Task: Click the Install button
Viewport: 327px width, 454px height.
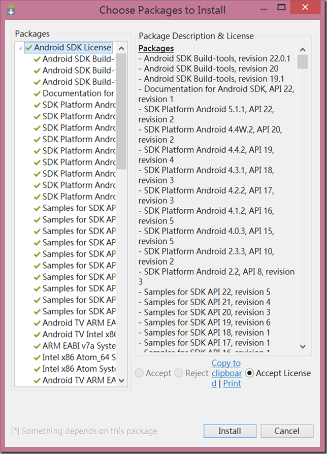Action: 230,431
